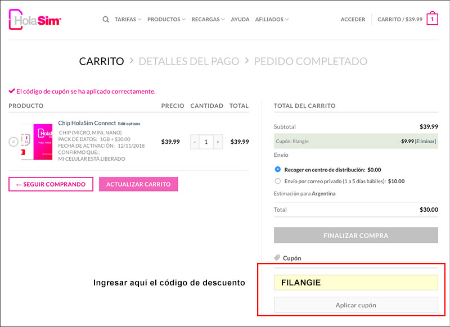Click the SEGUIR COMPRANDO button
Viewport: 450px width, 327px height.
51,184
